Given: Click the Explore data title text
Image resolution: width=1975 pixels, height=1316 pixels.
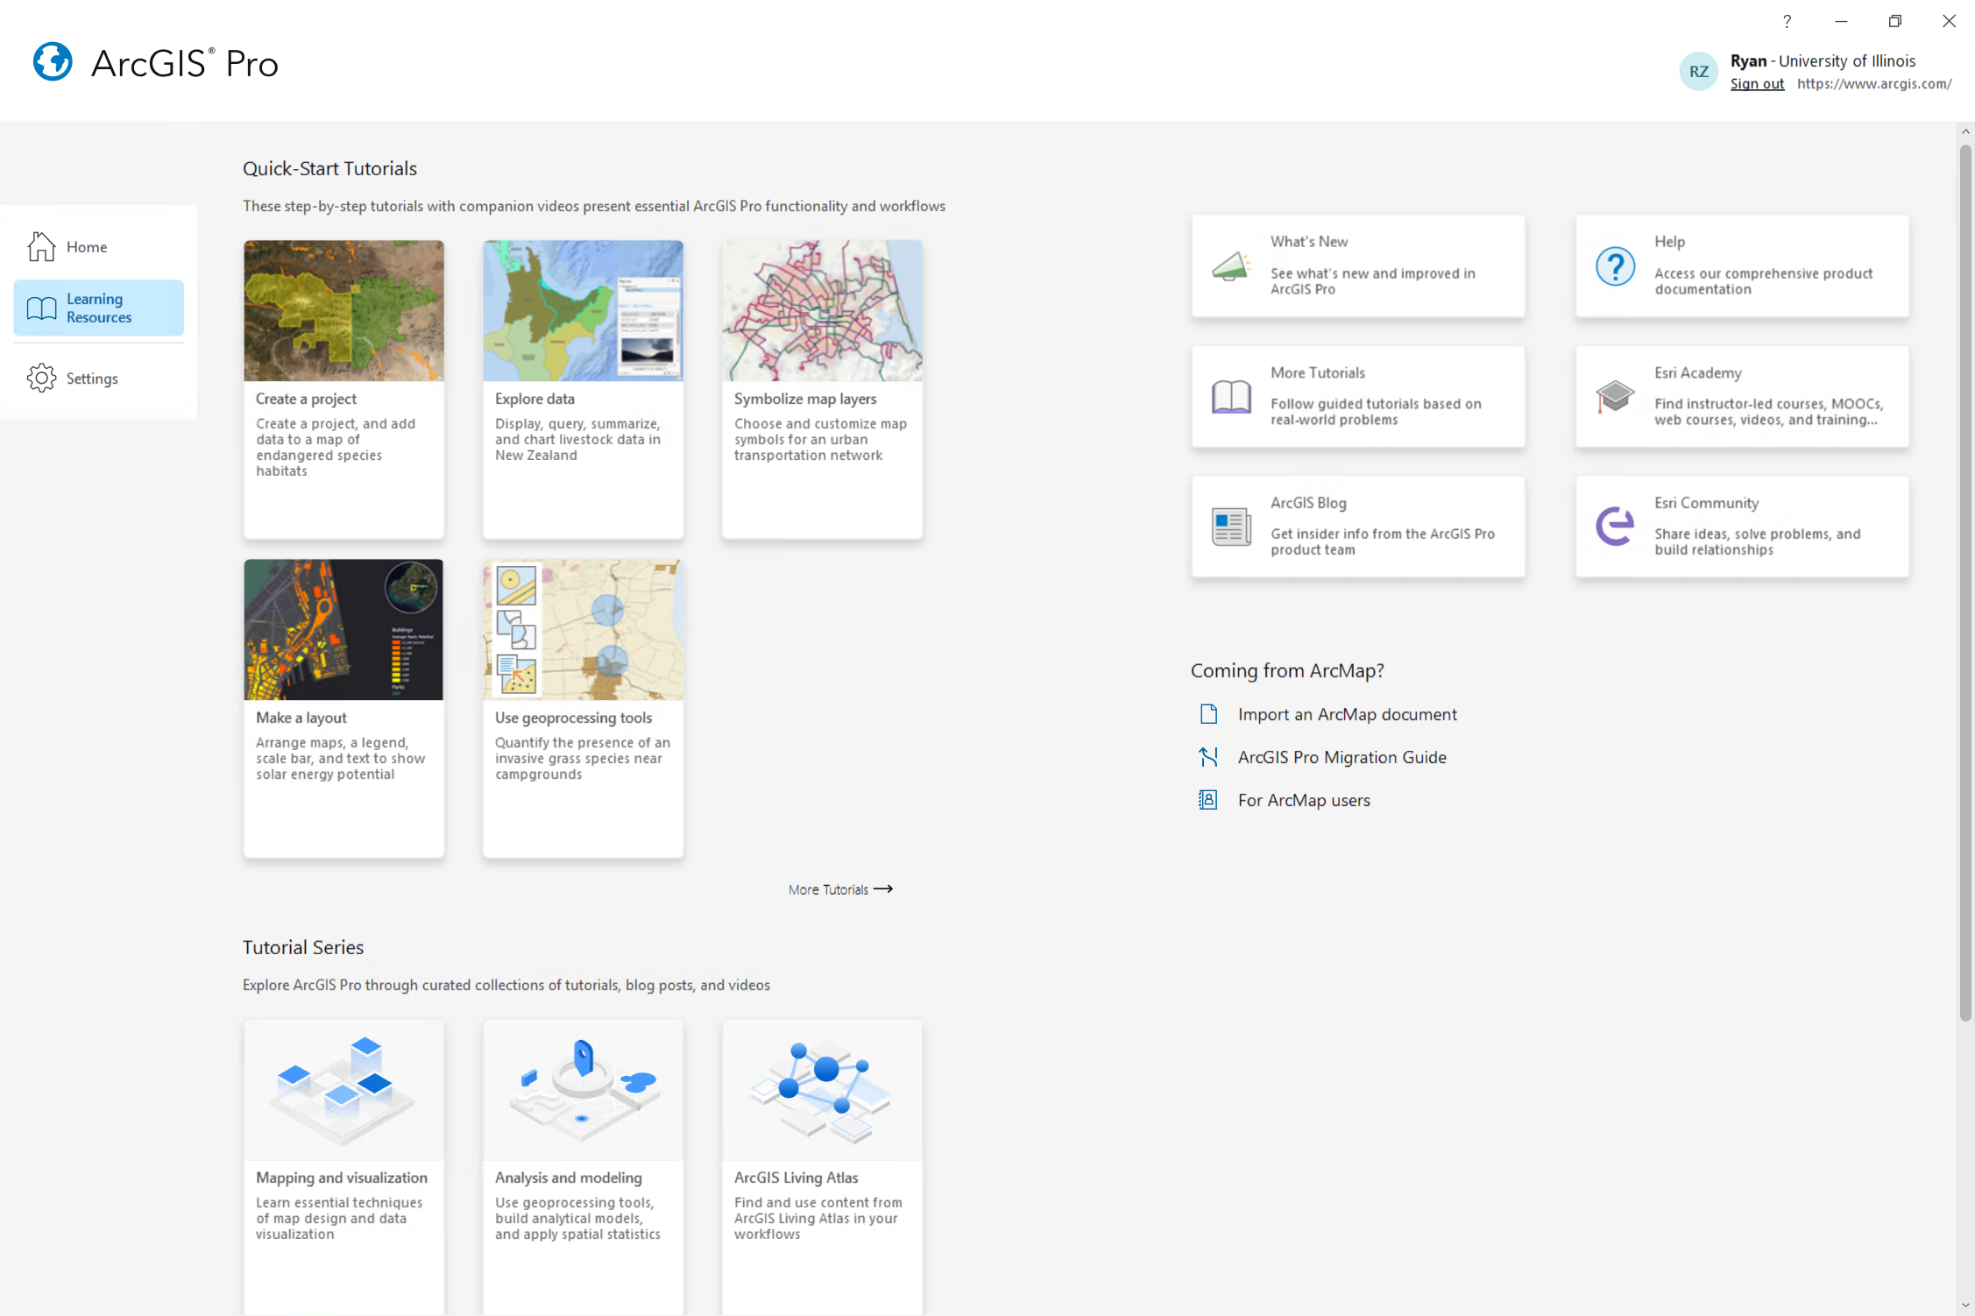Looking at the screenshot, I should tap(534, 399).
